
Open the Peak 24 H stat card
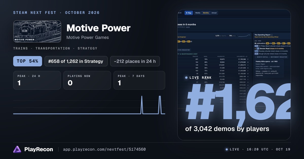(37, 80)
